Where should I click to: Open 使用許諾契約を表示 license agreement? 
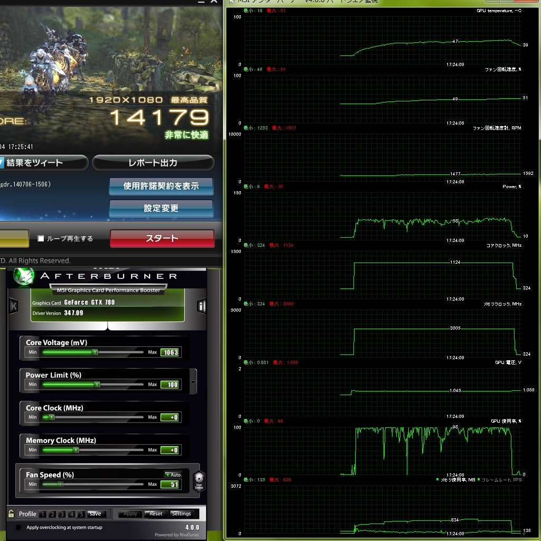click(161, 186)
